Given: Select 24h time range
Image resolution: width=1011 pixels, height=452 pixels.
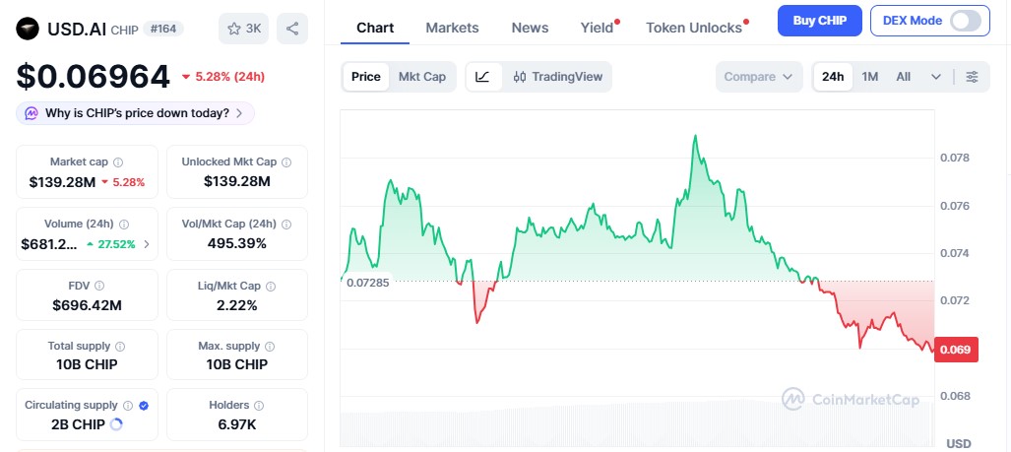Looking at the screenshot, I should click(833, 77).
